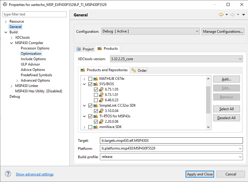Open the Configuration dropdown
The height and width of the screenshot is (182, 248).
(x=150, y=31)
